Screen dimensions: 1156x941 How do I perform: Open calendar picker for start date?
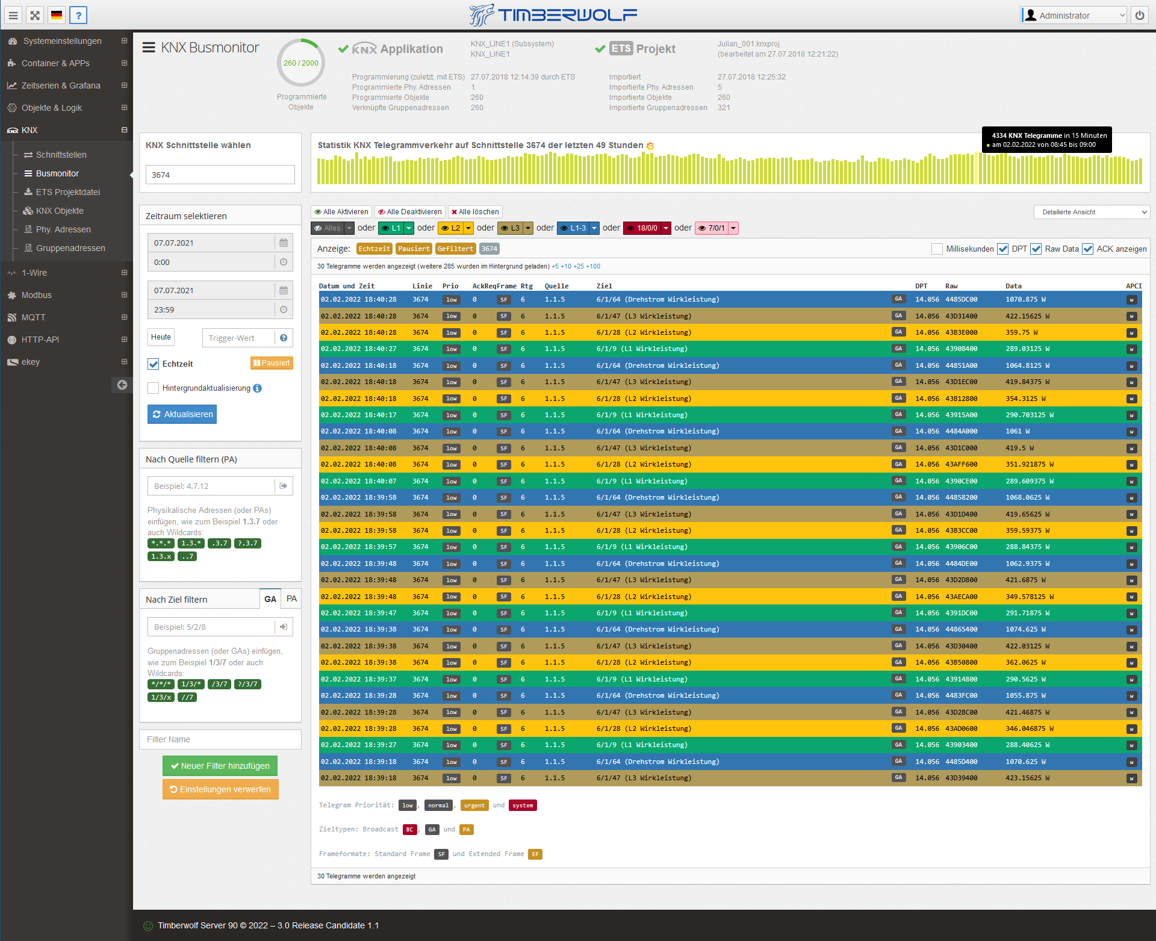[284, 243]
